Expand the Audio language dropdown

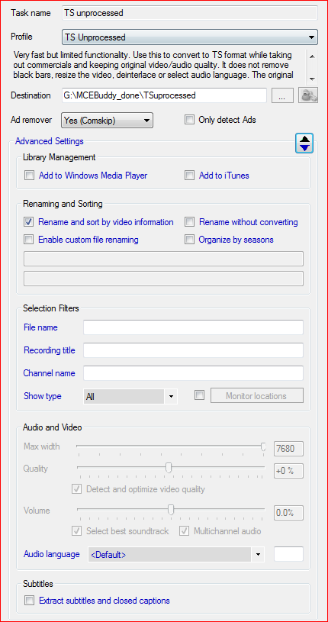pyautogui.click(x=175, y=554)
